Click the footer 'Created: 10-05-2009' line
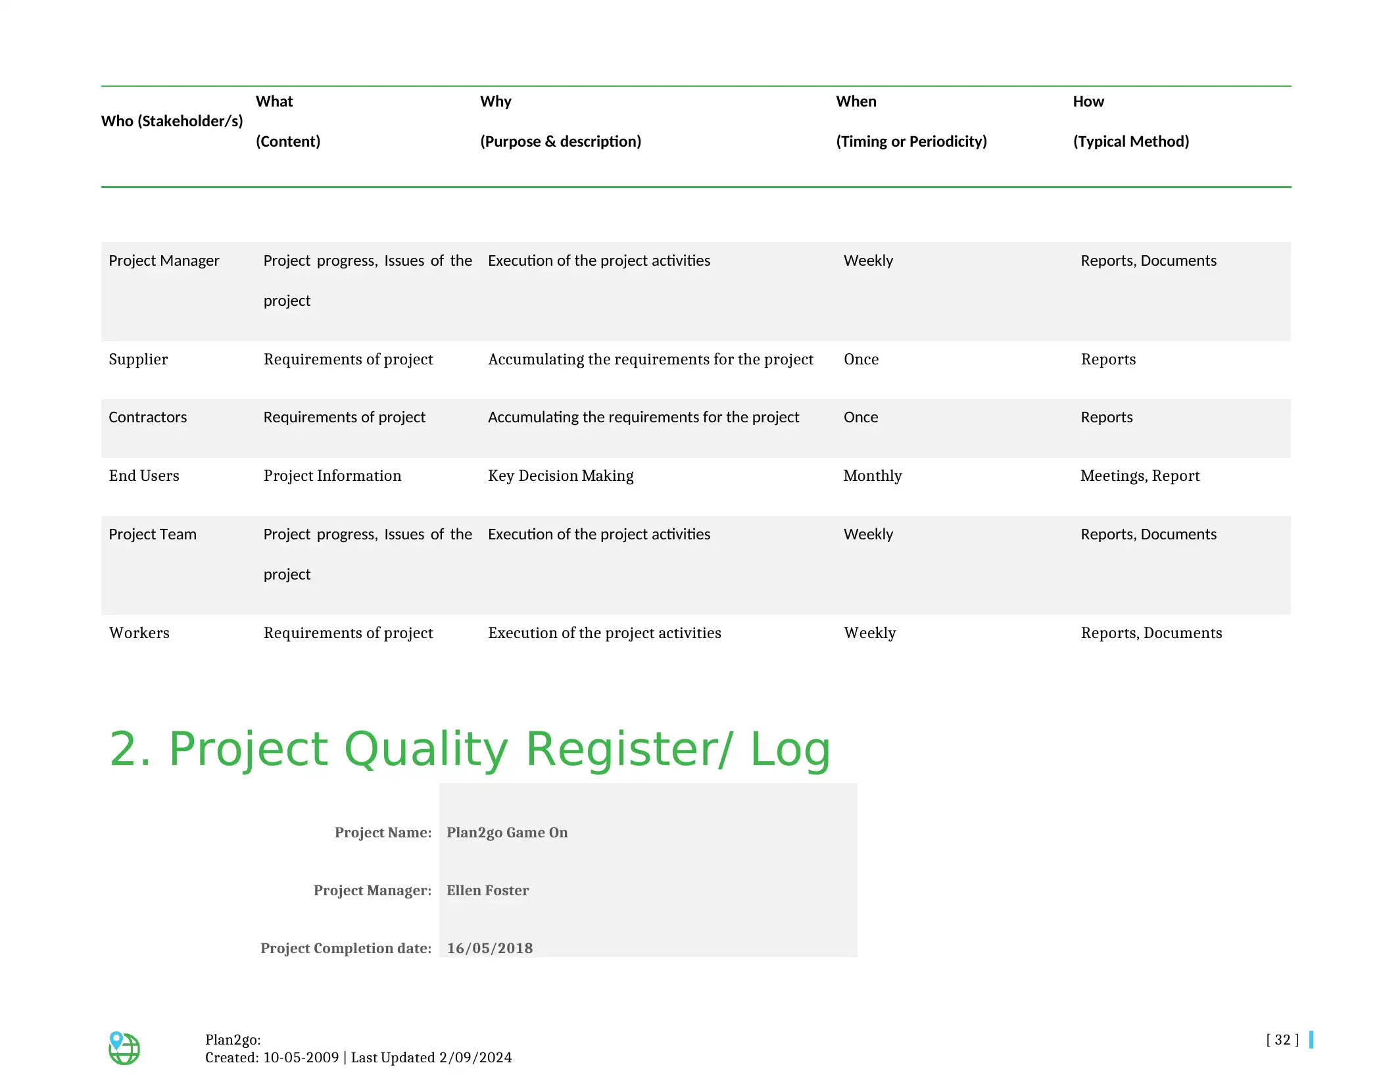Viewport: 1381px width, 1086px height. click(x=358, y=1058)
